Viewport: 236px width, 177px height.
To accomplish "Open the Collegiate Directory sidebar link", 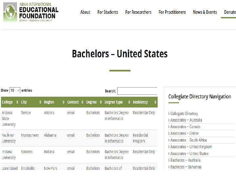I will (184, 113).
